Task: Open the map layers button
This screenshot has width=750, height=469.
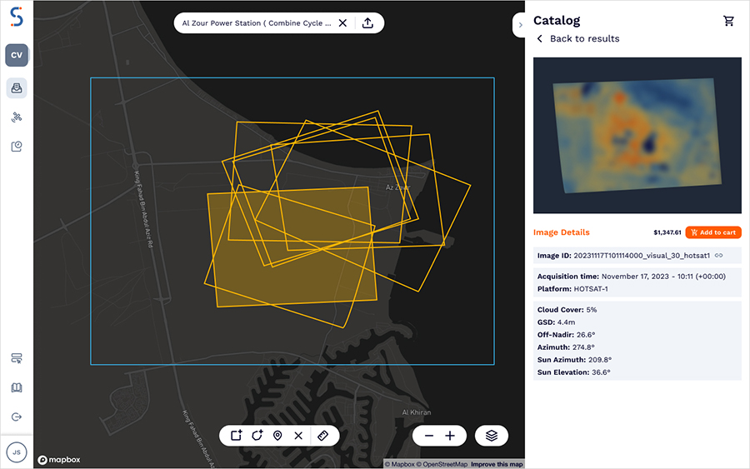Action: (x=492, y=436)
